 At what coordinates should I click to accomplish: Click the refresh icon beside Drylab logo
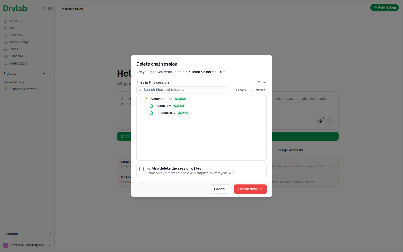pos(43,9)
